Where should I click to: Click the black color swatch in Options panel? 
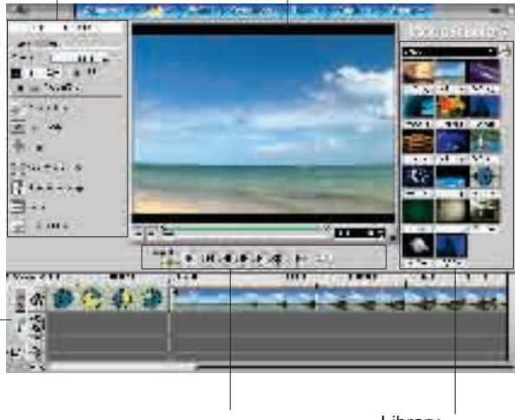pyautogui.click(x=16, y=74)
